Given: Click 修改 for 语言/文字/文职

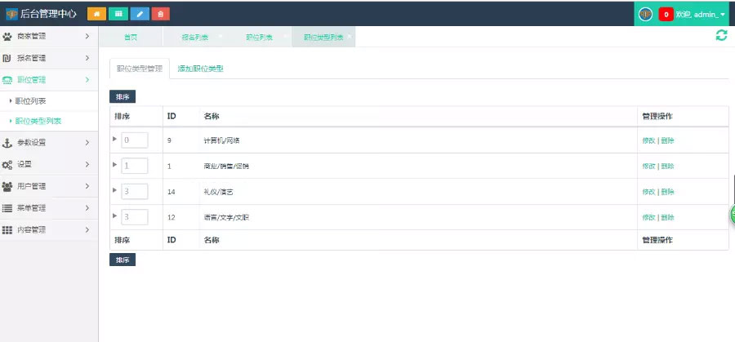Looking at the screenshot, I should pos(648,217).
